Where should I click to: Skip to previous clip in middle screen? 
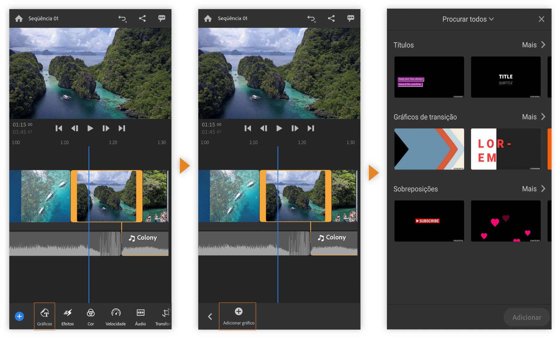(248, 128)
